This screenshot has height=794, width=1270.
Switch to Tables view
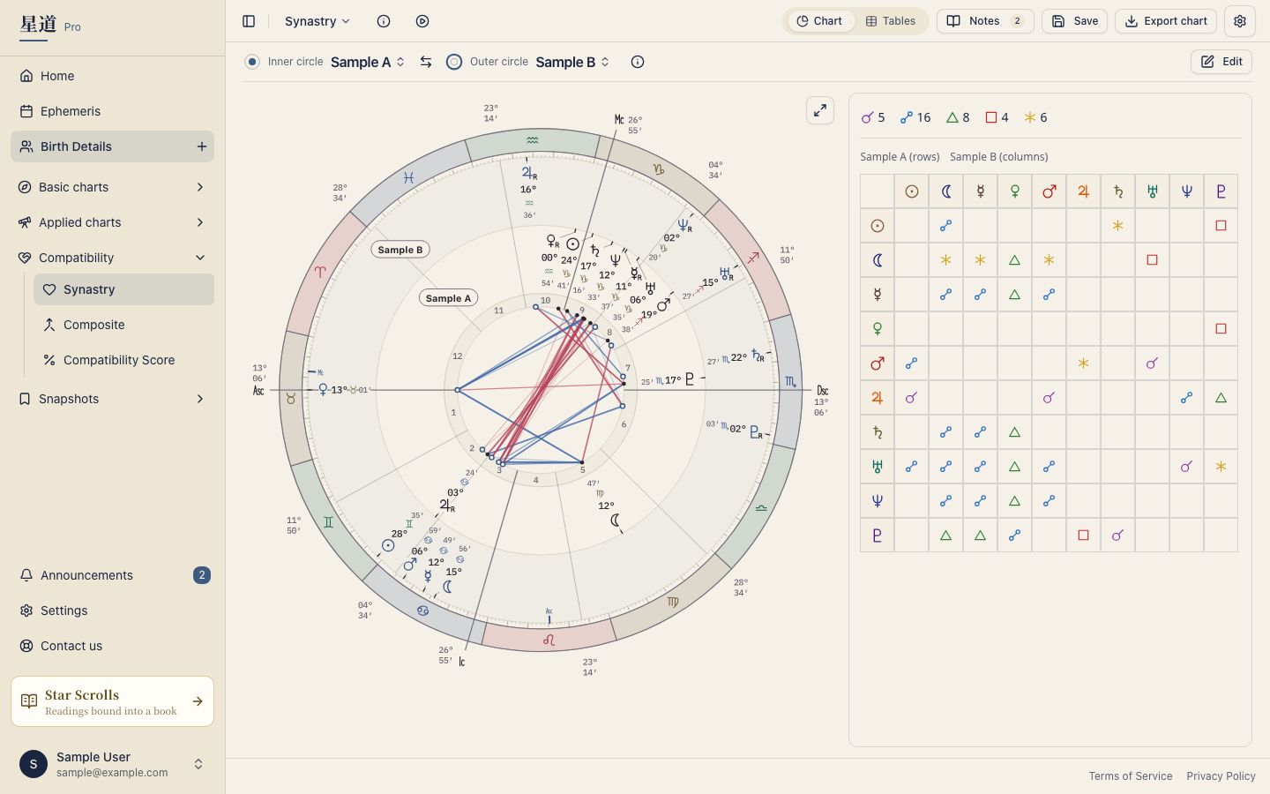click(x=890, y=21)
